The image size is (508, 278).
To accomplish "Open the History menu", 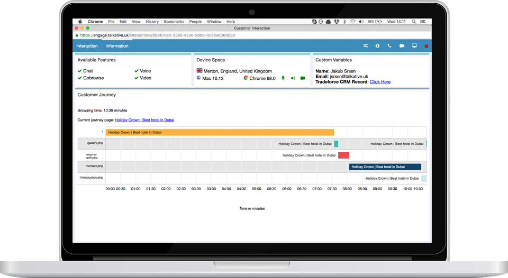I will coord(152,22).
